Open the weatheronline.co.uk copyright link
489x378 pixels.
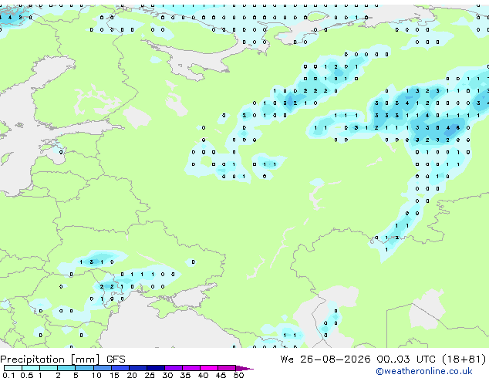pos(424,371)
